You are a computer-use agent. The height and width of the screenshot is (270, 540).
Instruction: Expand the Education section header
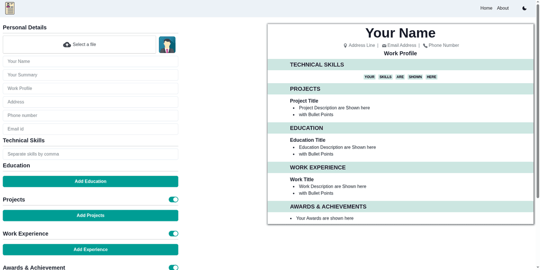click(16, 165)
